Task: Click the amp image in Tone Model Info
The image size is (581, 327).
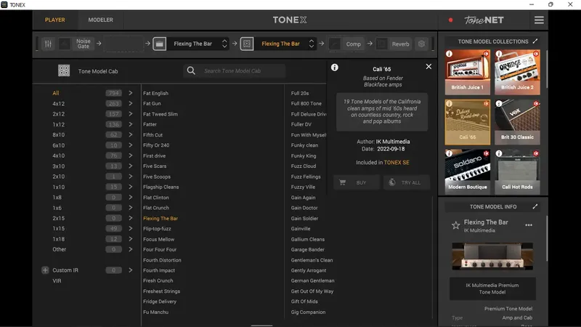Action: point(492,257)
